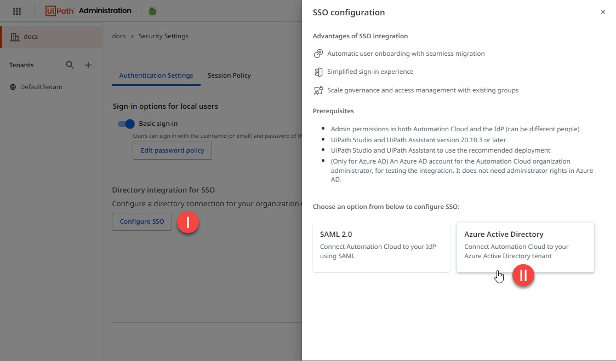The image size is (616, 361).
Task: Click the version 20.10.3 or later prerequisite
Action: tap(418, 140)
